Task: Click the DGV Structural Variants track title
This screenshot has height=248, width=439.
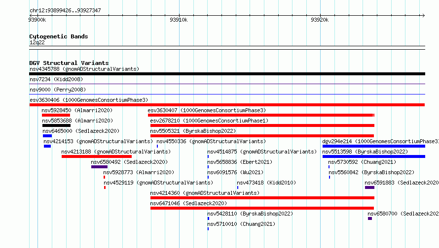Action: tap(69, 63)
